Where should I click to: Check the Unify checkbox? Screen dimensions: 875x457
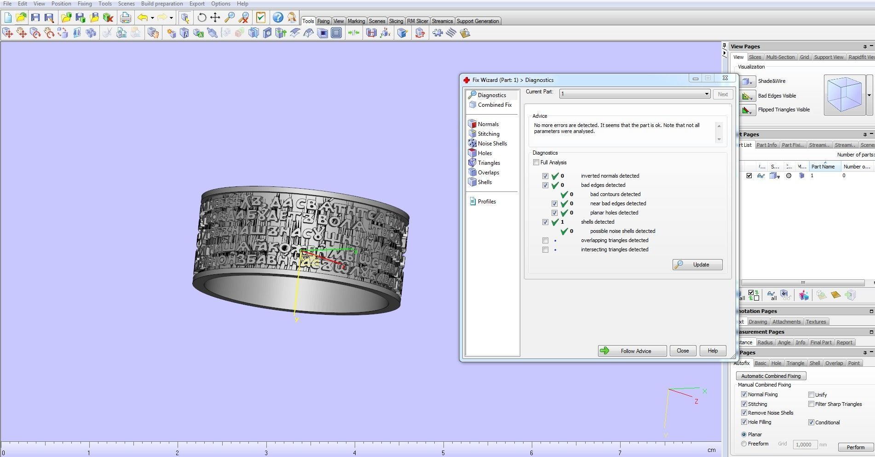coord(811,394)
